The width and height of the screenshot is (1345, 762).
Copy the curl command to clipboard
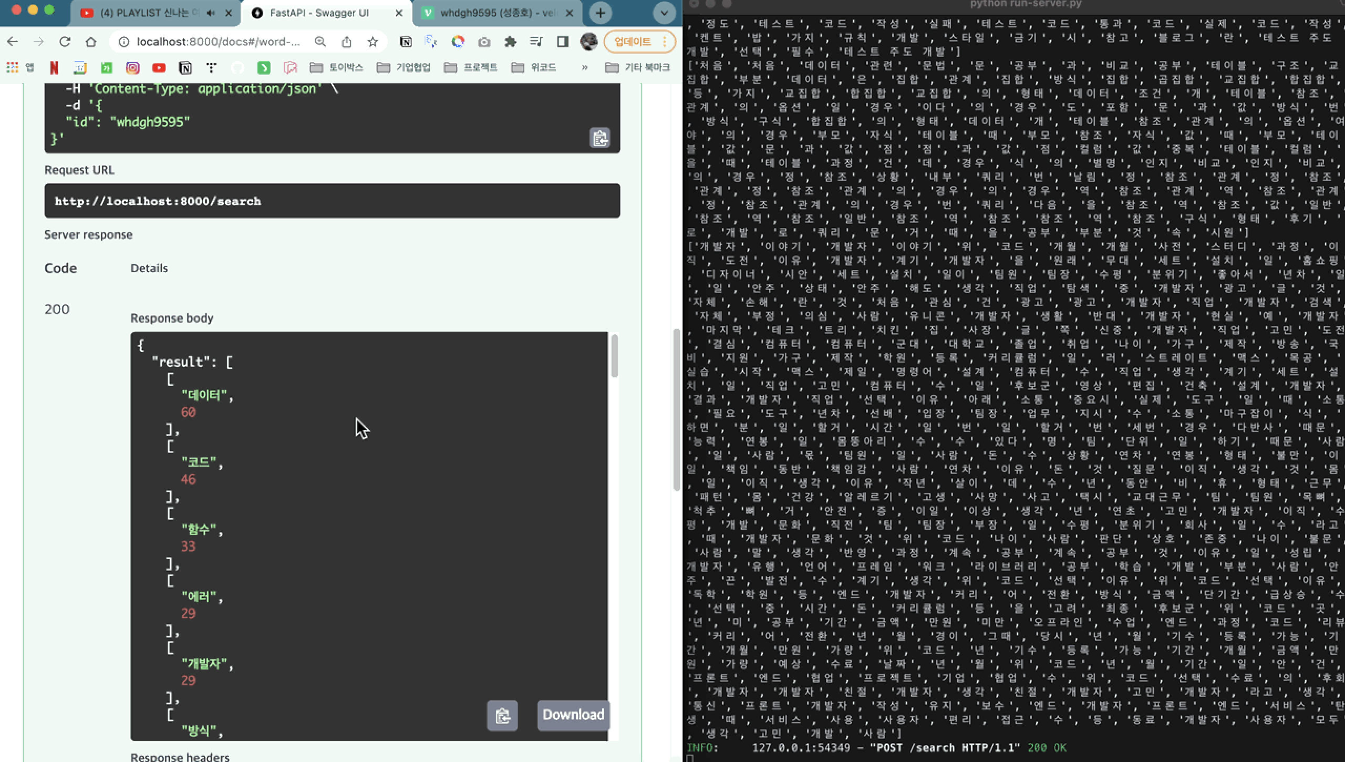tap(599, 138)
